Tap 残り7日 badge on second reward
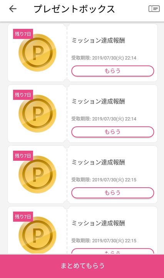 (x=23, y=95)
